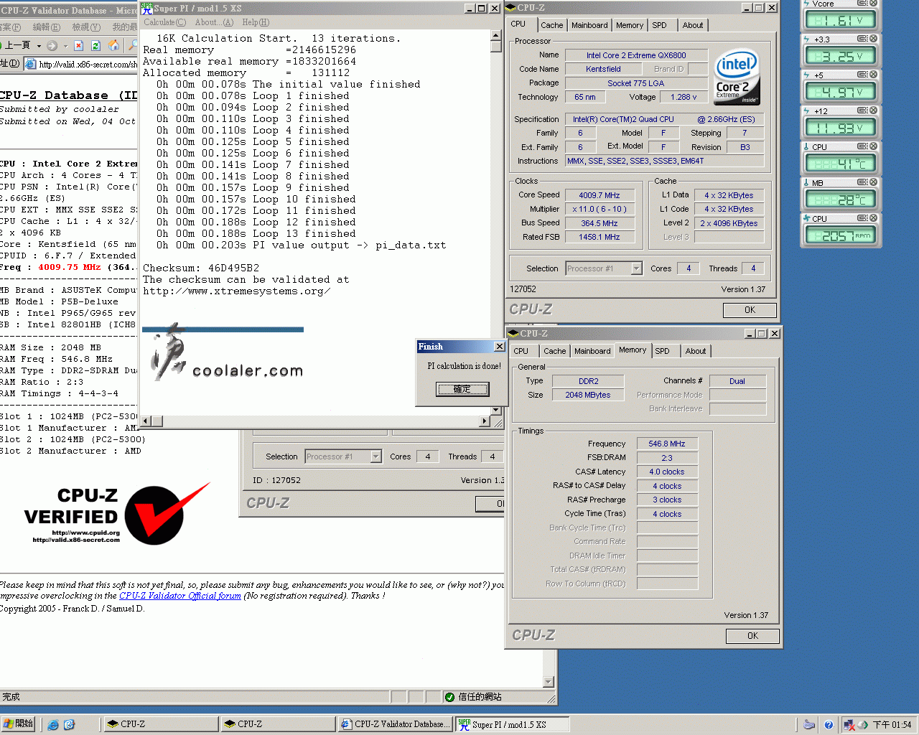Click the Rated FSB 1458.1 MHz value

point(600,237)
